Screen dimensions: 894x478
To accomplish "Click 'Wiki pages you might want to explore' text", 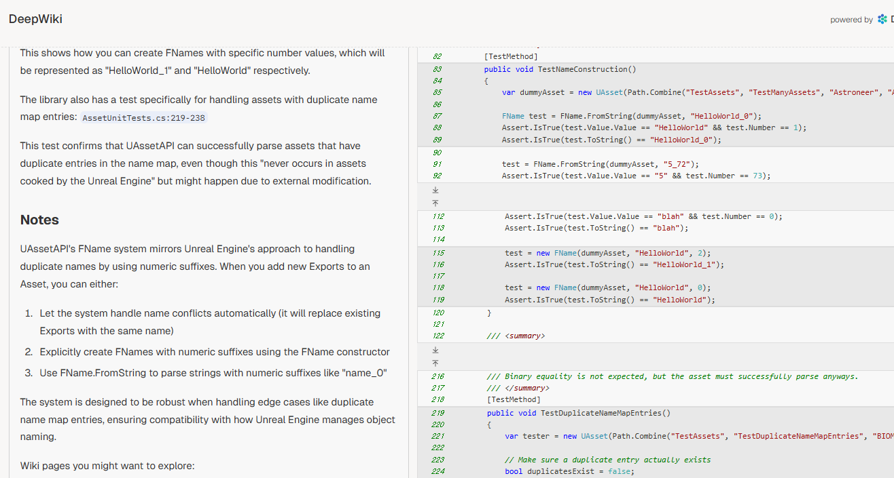I will [x=107, y=466].
